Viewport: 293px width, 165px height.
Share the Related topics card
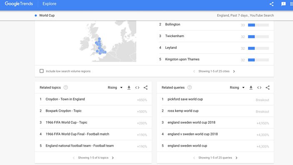pos(146,87)
